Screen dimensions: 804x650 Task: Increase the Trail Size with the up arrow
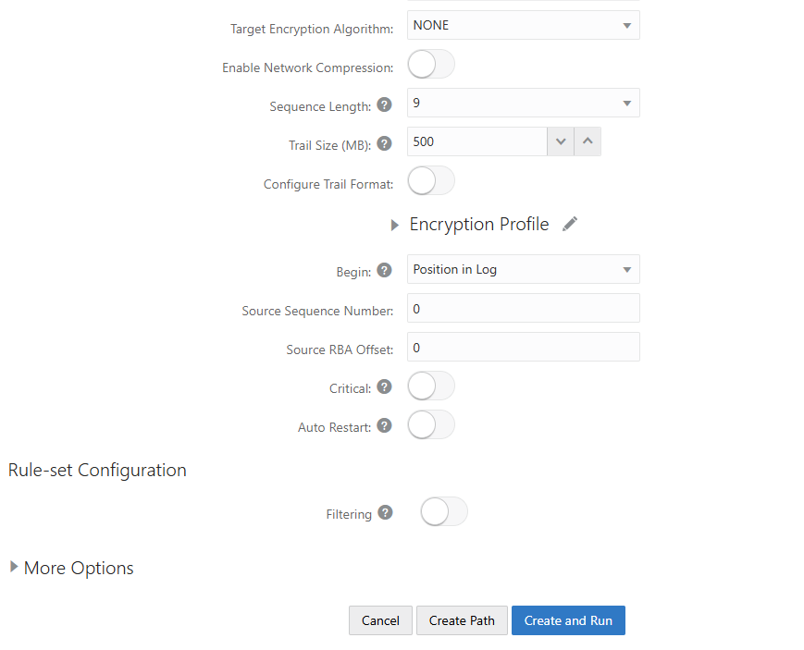coord(588,141)
